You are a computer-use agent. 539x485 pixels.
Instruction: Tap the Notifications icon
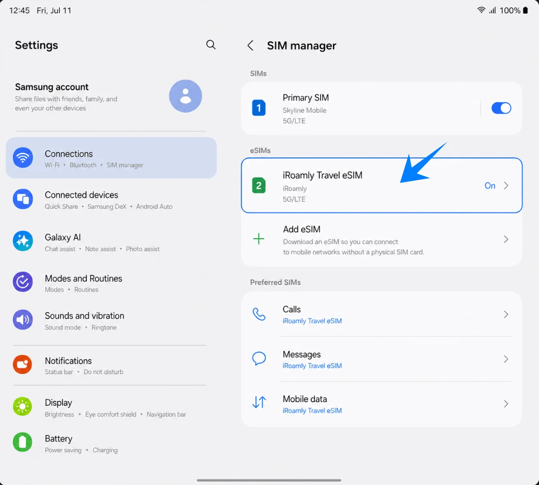click(x=22, y=365)
